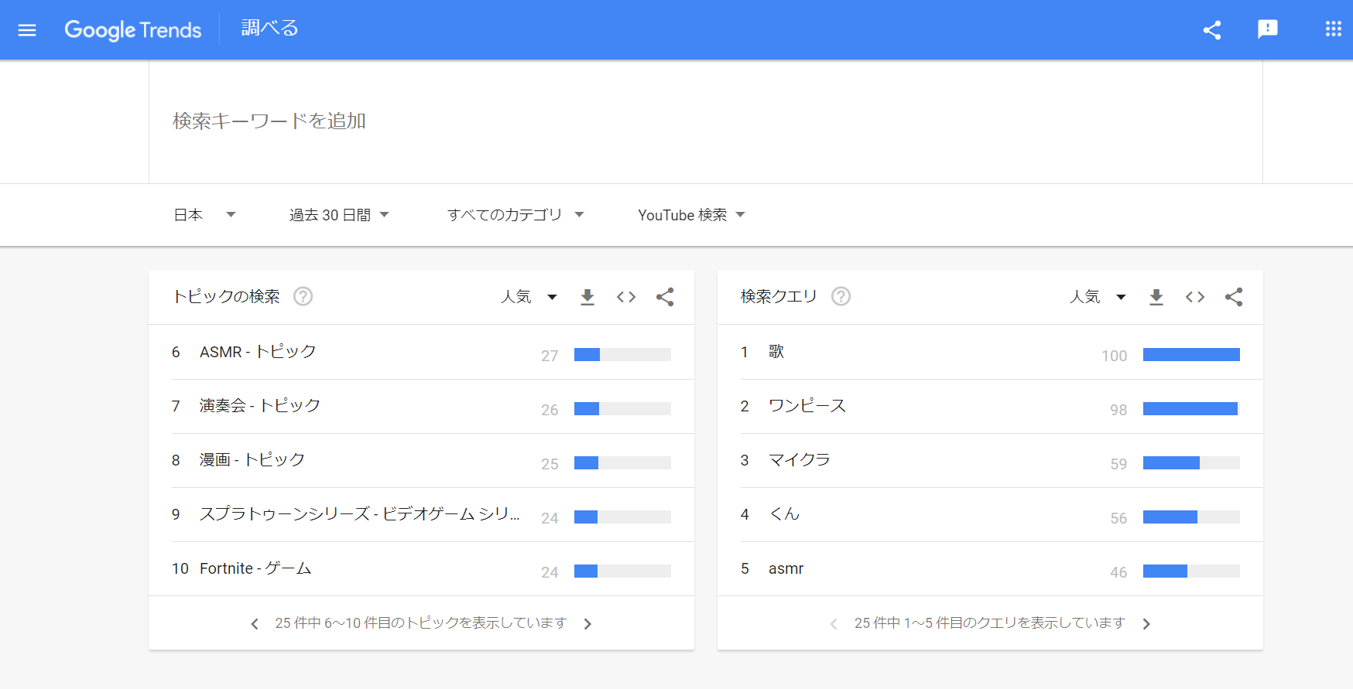This screenshot has height=689, width=1353.
Task: Click the 検索キーワードを追加 search field
Action: click(705, 121)
